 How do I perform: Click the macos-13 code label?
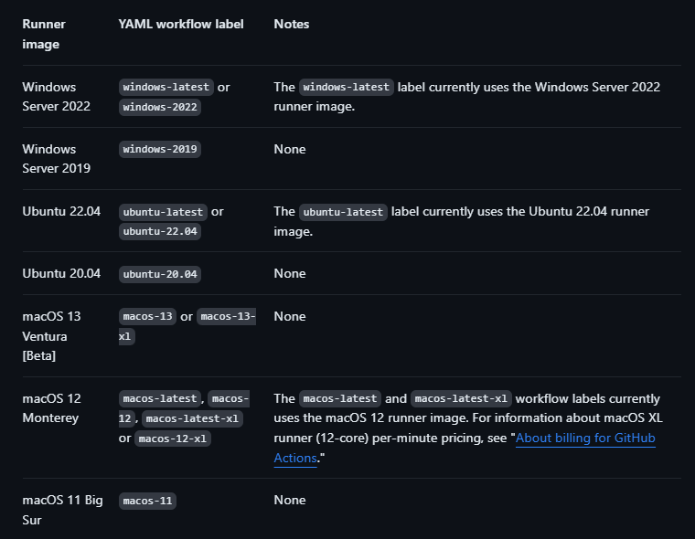pos(147,317)
